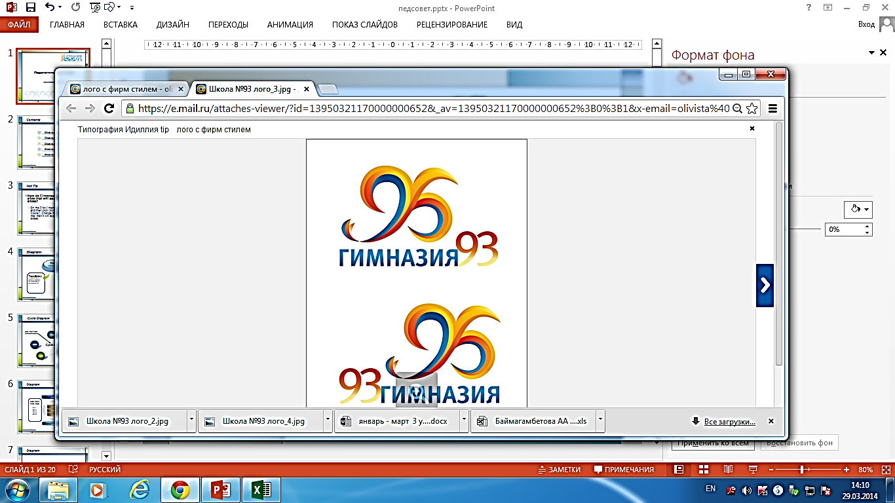Click the PowerPoint zoom slider handle
This screenshot has height=503, width=895.
pos(802,470)
